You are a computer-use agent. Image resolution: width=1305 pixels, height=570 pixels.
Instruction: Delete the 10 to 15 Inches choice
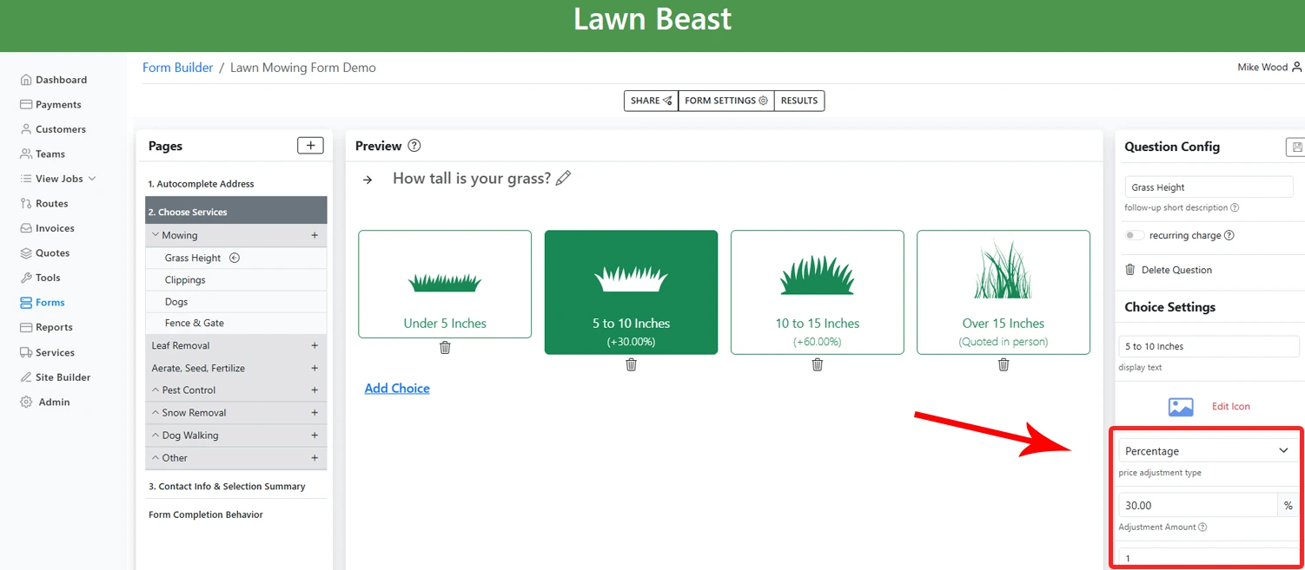point(818,365)
